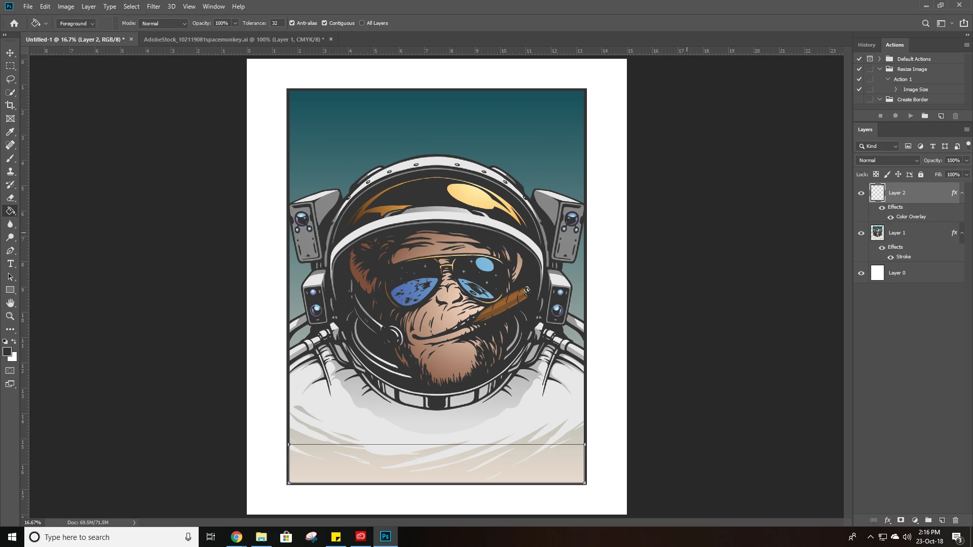Click the Tolerance input field
The image size is (973, 547).
tap(277, 23)
